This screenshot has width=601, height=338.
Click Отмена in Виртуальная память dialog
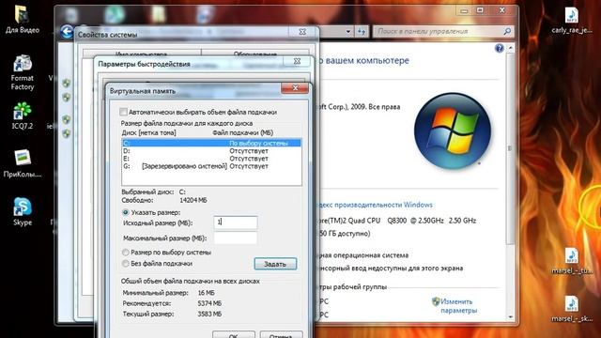tap(281, 334)
